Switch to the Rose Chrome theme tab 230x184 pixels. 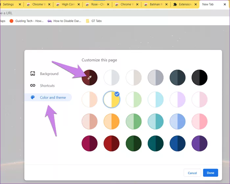[x=97, y=4]
